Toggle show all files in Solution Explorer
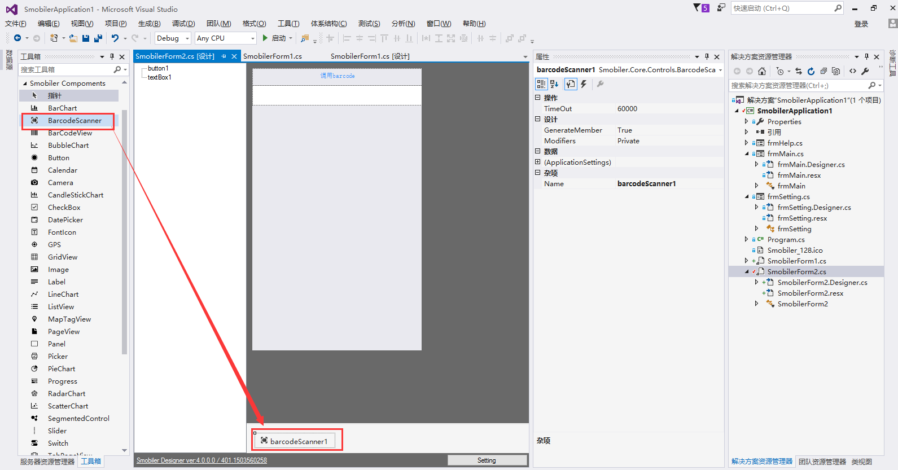This screenshot has width=898, height=470. coord(836,71)
